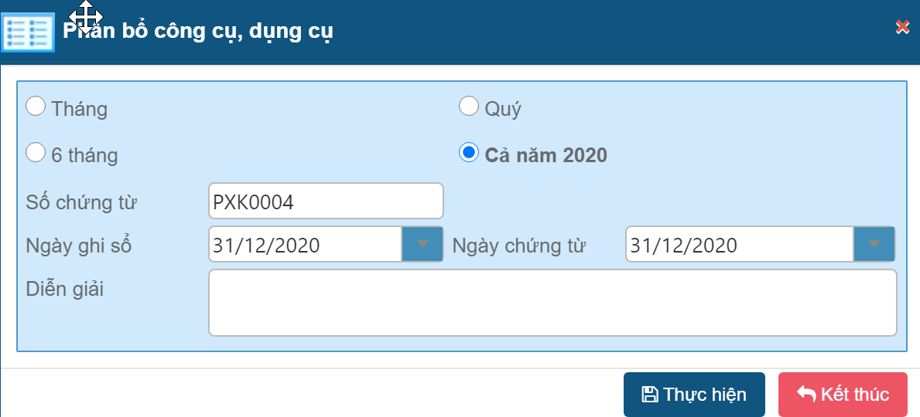Select the Tháng radio option
Screen dimensions: 920x417
tap(36, 107)
